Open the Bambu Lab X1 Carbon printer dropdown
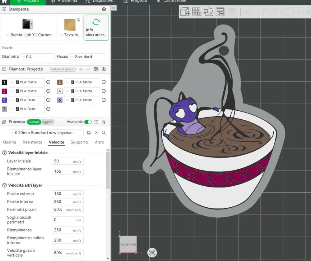 pyautogui.click(x=29, y=35)
